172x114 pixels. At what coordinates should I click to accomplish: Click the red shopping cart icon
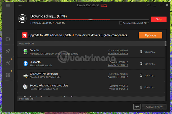(24, 35)
